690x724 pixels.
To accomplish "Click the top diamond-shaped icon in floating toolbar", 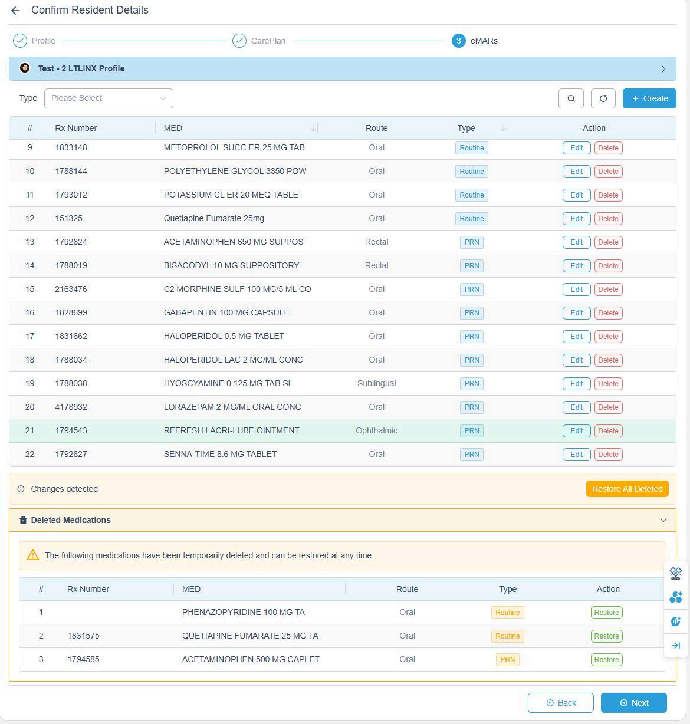I will pyautogui.click(x=676, y=573).
